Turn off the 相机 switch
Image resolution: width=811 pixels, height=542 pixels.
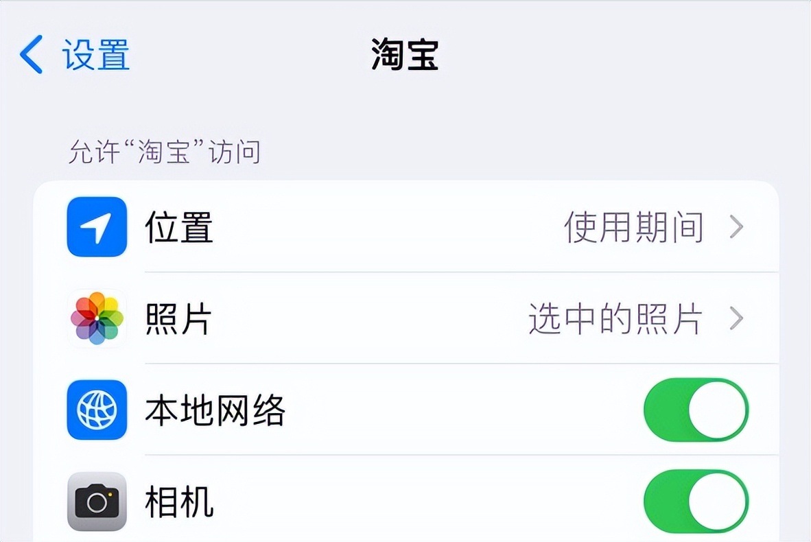[695, 501]
